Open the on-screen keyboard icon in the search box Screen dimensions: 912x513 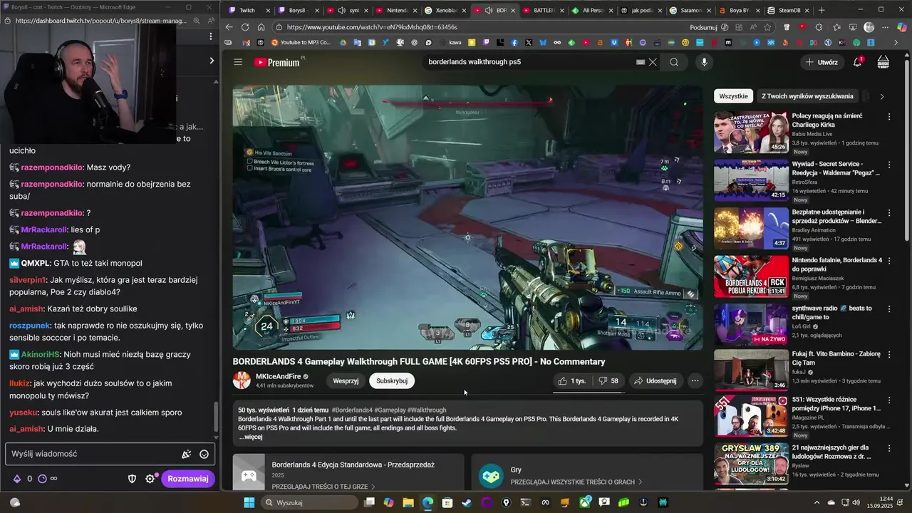tap(641, 62)
